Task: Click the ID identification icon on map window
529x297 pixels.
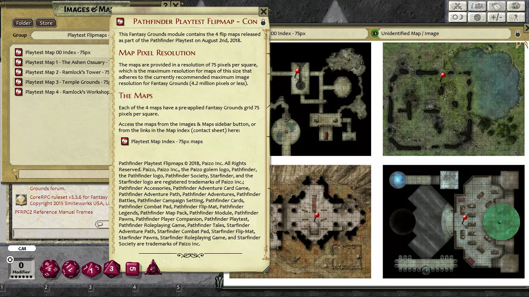Action: click(x=375, y=33)
